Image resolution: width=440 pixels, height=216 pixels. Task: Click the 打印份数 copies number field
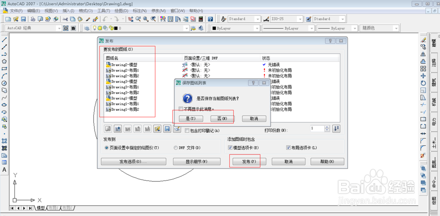pos(317,129)
